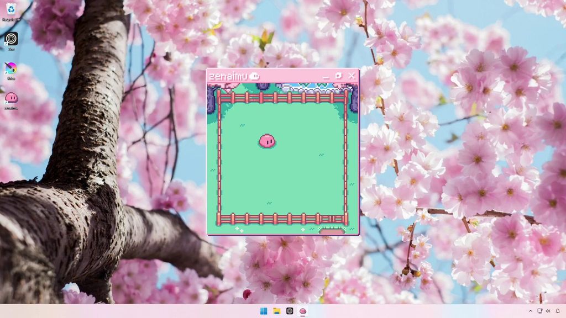
Task: Click the pink slime in the pen
Action: click(267, 141)
